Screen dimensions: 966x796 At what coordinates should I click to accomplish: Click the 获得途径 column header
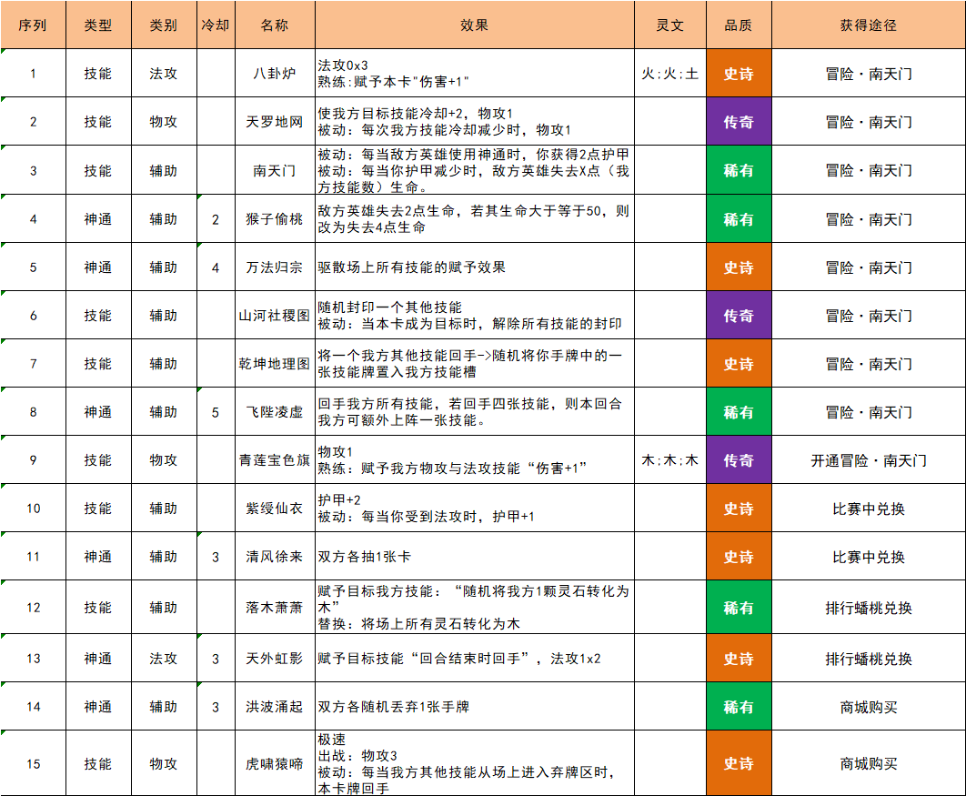point(869,25)
